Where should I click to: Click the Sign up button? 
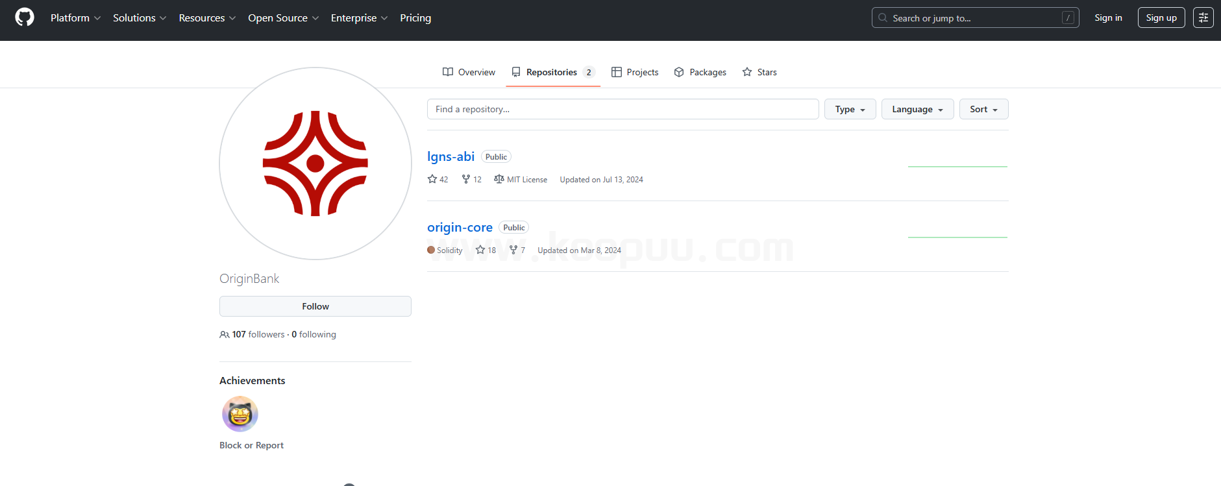point(1161,18)
